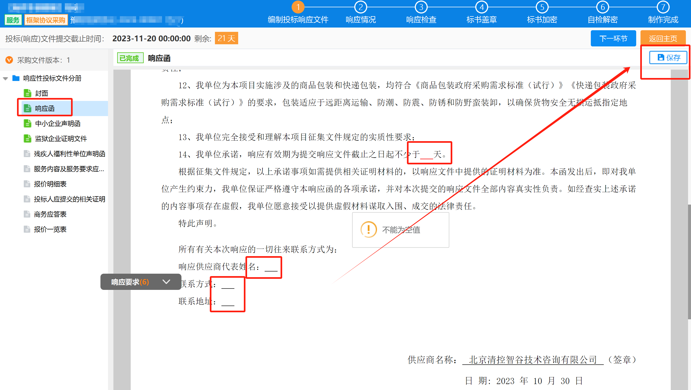Click the step 5 circle icon
The image size is (691, 390).
[542, 7]
